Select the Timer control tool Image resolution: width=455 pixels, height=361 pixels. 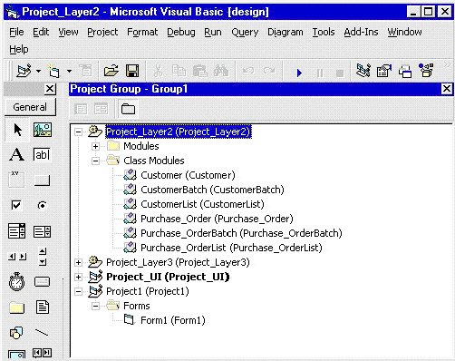point(16,282)
